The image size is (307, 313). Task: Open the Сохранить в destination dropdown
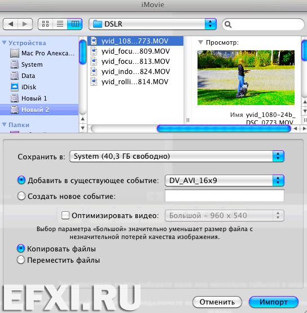click(177, 156)
